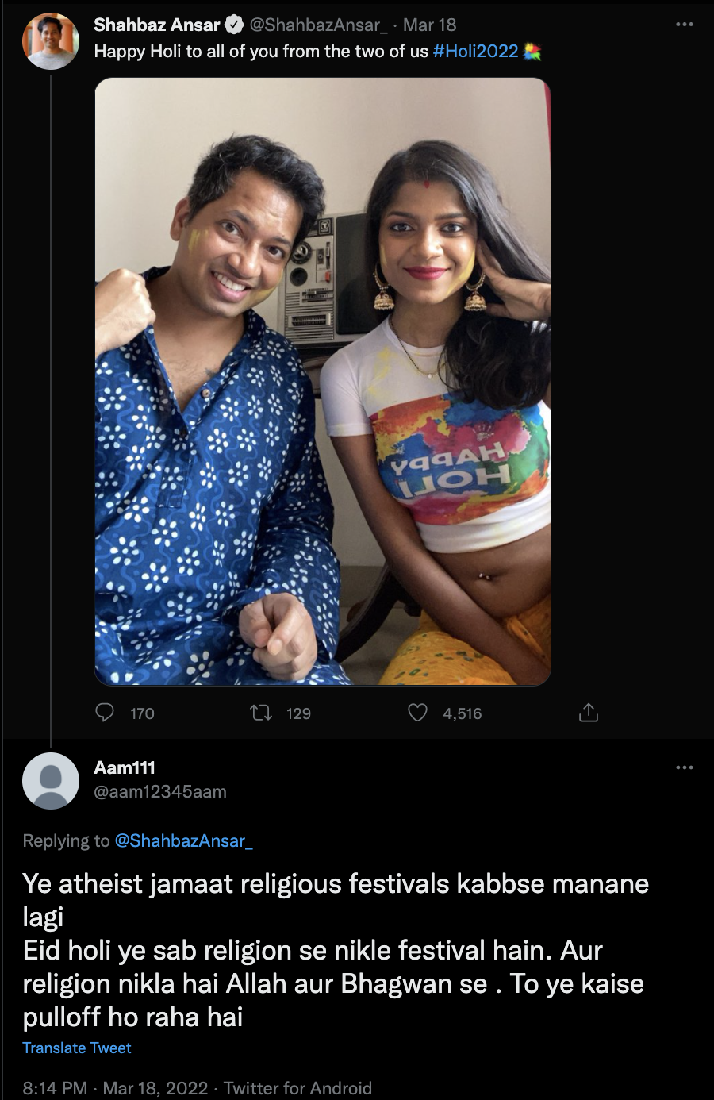Open Shahbaz Ansar's profile avatar
The image size is (714, 1100).
(x=51, y=41)
